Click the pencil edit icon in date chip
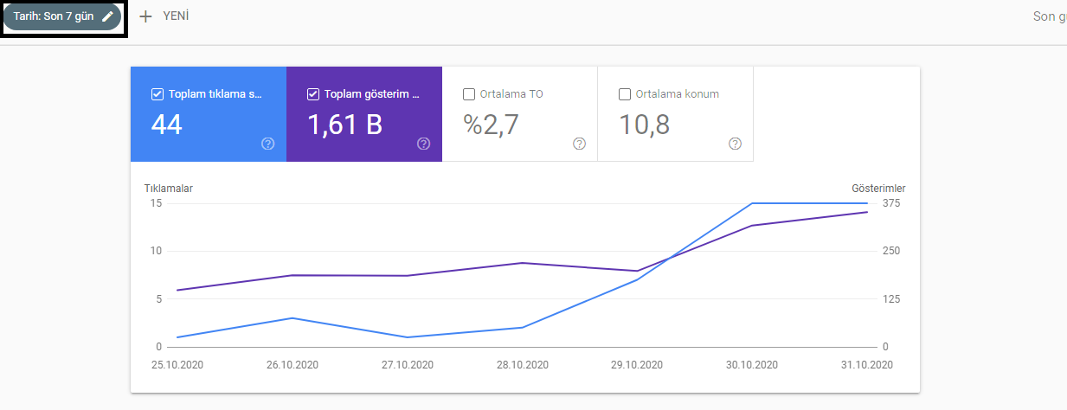The height and width of the screenshot is (410, 1067). coord(107,16)
